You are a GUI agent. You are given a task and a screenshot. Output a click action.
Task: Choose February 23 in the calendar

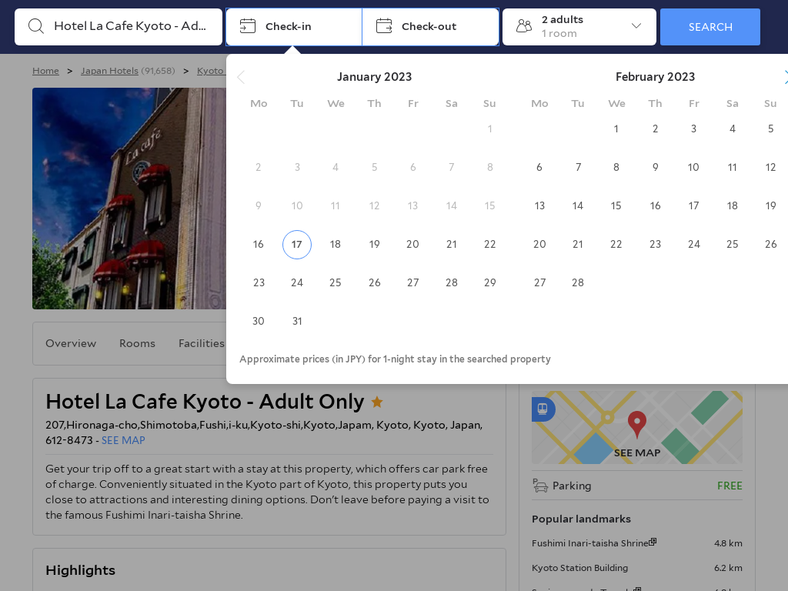[x=656, y=244]
